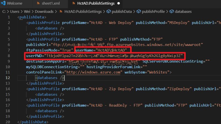This screenshot has height=124, width=221.
Task: Open the Downloads breadcrumb segment
Action: pyautogui.click(x=44, y=12)
